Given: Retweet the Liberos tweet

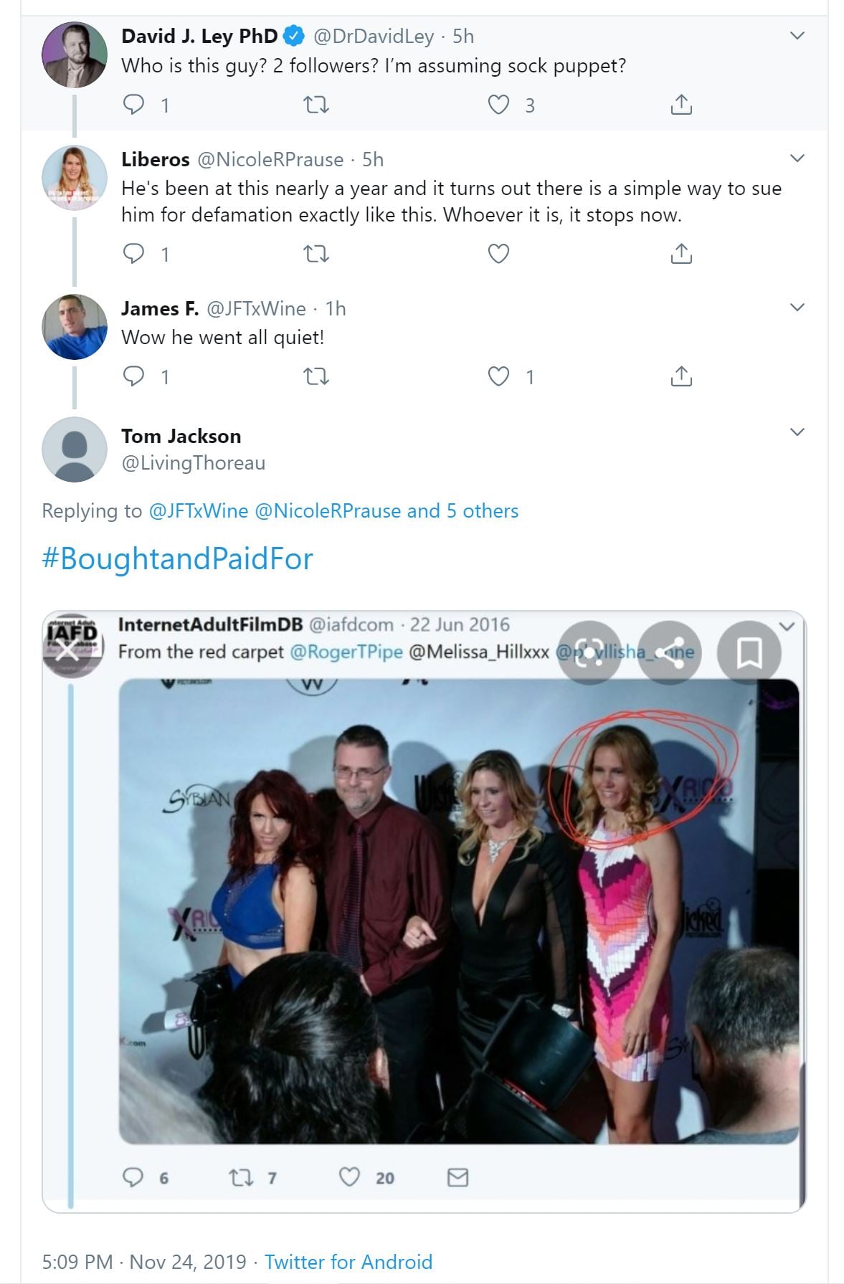Looking at the screenshot, I should [316, 254].
